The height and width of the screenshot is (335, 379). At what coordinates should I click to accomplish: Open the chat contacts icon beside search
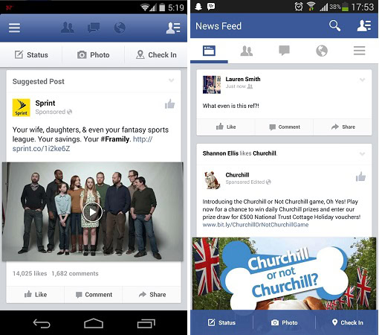tap(364, 26)
